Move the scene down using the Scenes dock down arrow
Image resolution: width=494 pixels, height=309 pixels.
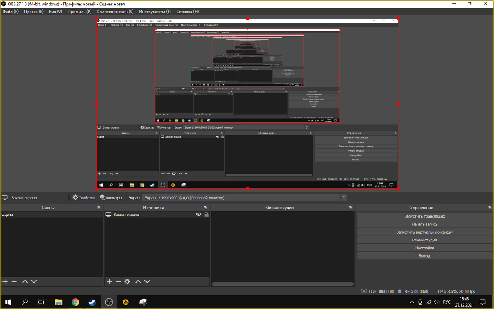[x=34, y=281]
